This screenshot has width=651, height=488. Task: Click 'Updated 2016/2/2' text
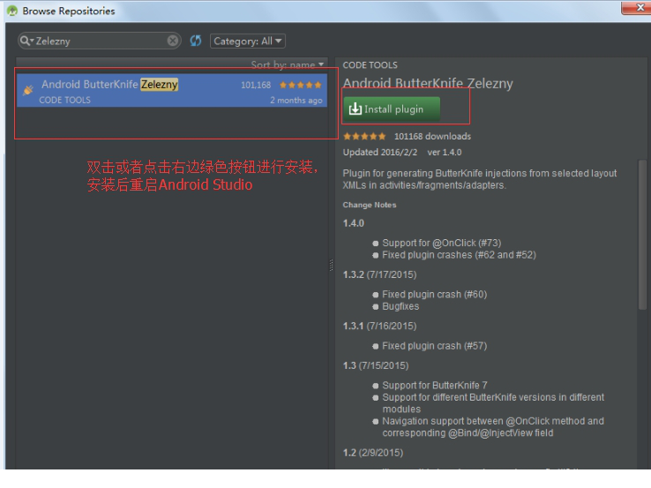[380, 153]
